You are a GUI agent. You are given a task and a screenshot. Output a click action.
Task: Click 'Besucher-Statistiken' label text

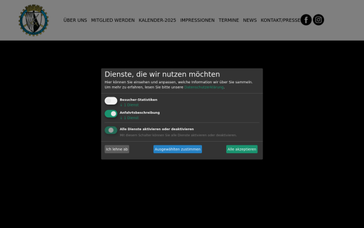pyautogui.click(x=138, y=100)
